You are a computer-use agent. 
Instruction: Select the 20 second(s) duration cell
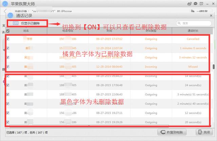point(193,122)
